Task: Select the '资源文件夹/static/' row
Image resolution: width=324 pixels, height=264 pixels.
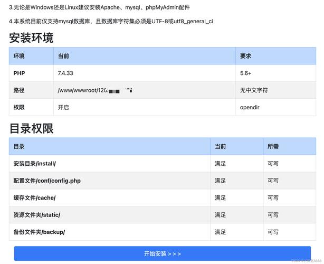Action: coord(163,215)
